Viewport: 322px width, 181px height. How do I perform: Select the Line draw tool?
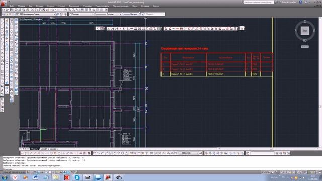pyautogui.click(x=2, y=20)
